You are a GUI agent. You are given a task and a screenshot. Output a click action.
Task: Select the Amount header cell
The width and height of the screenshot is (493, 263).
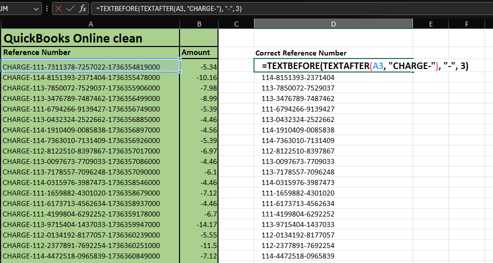pyautogui.click(x=199, y=52)
